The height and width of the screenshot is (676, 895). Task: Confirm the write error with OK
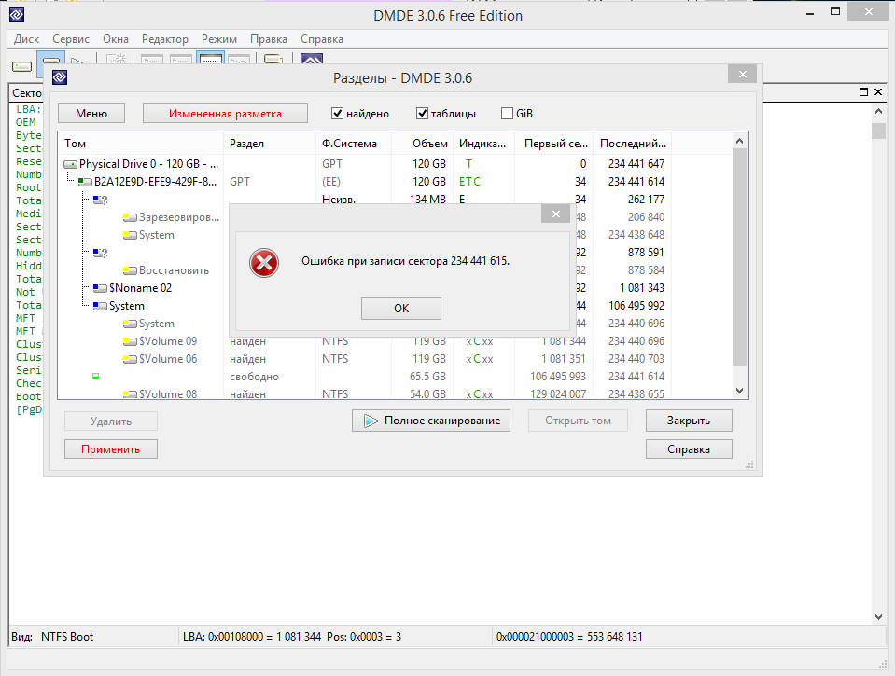point(401,308)
